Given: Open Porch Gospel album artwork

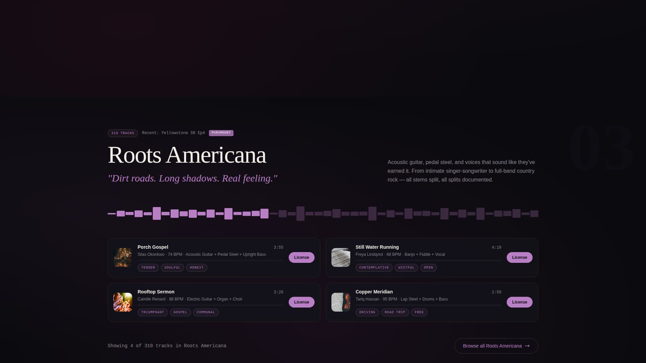Looking at the screenshot, I should tap(122, 257).
